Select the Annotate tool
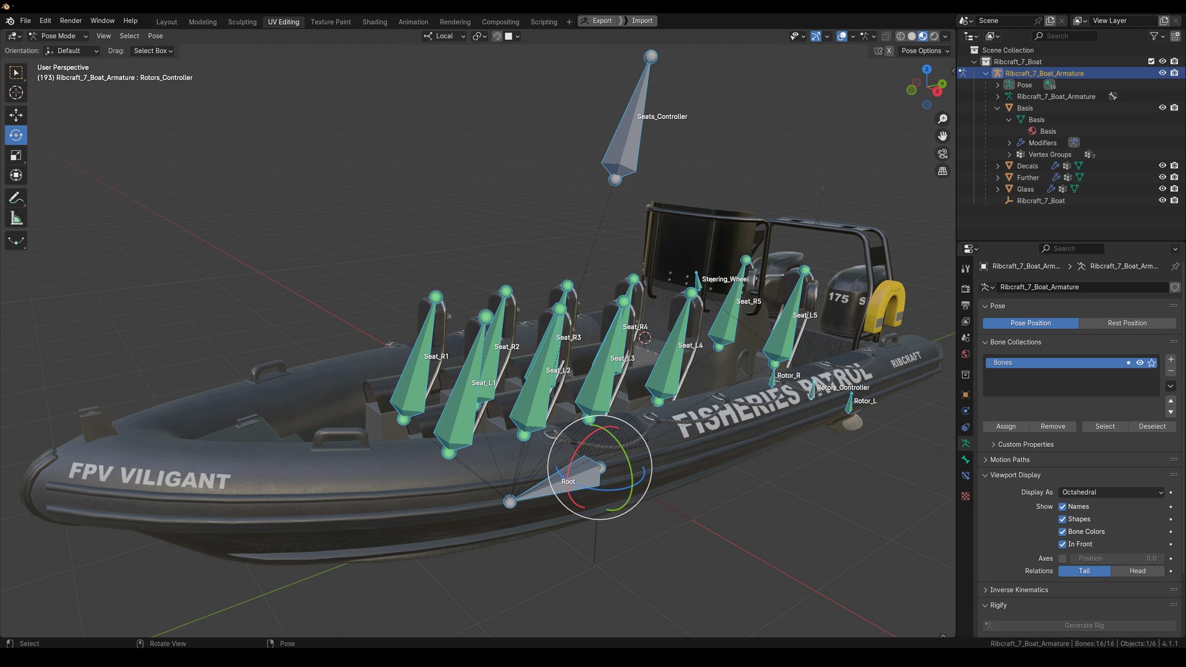 point(16,198)
